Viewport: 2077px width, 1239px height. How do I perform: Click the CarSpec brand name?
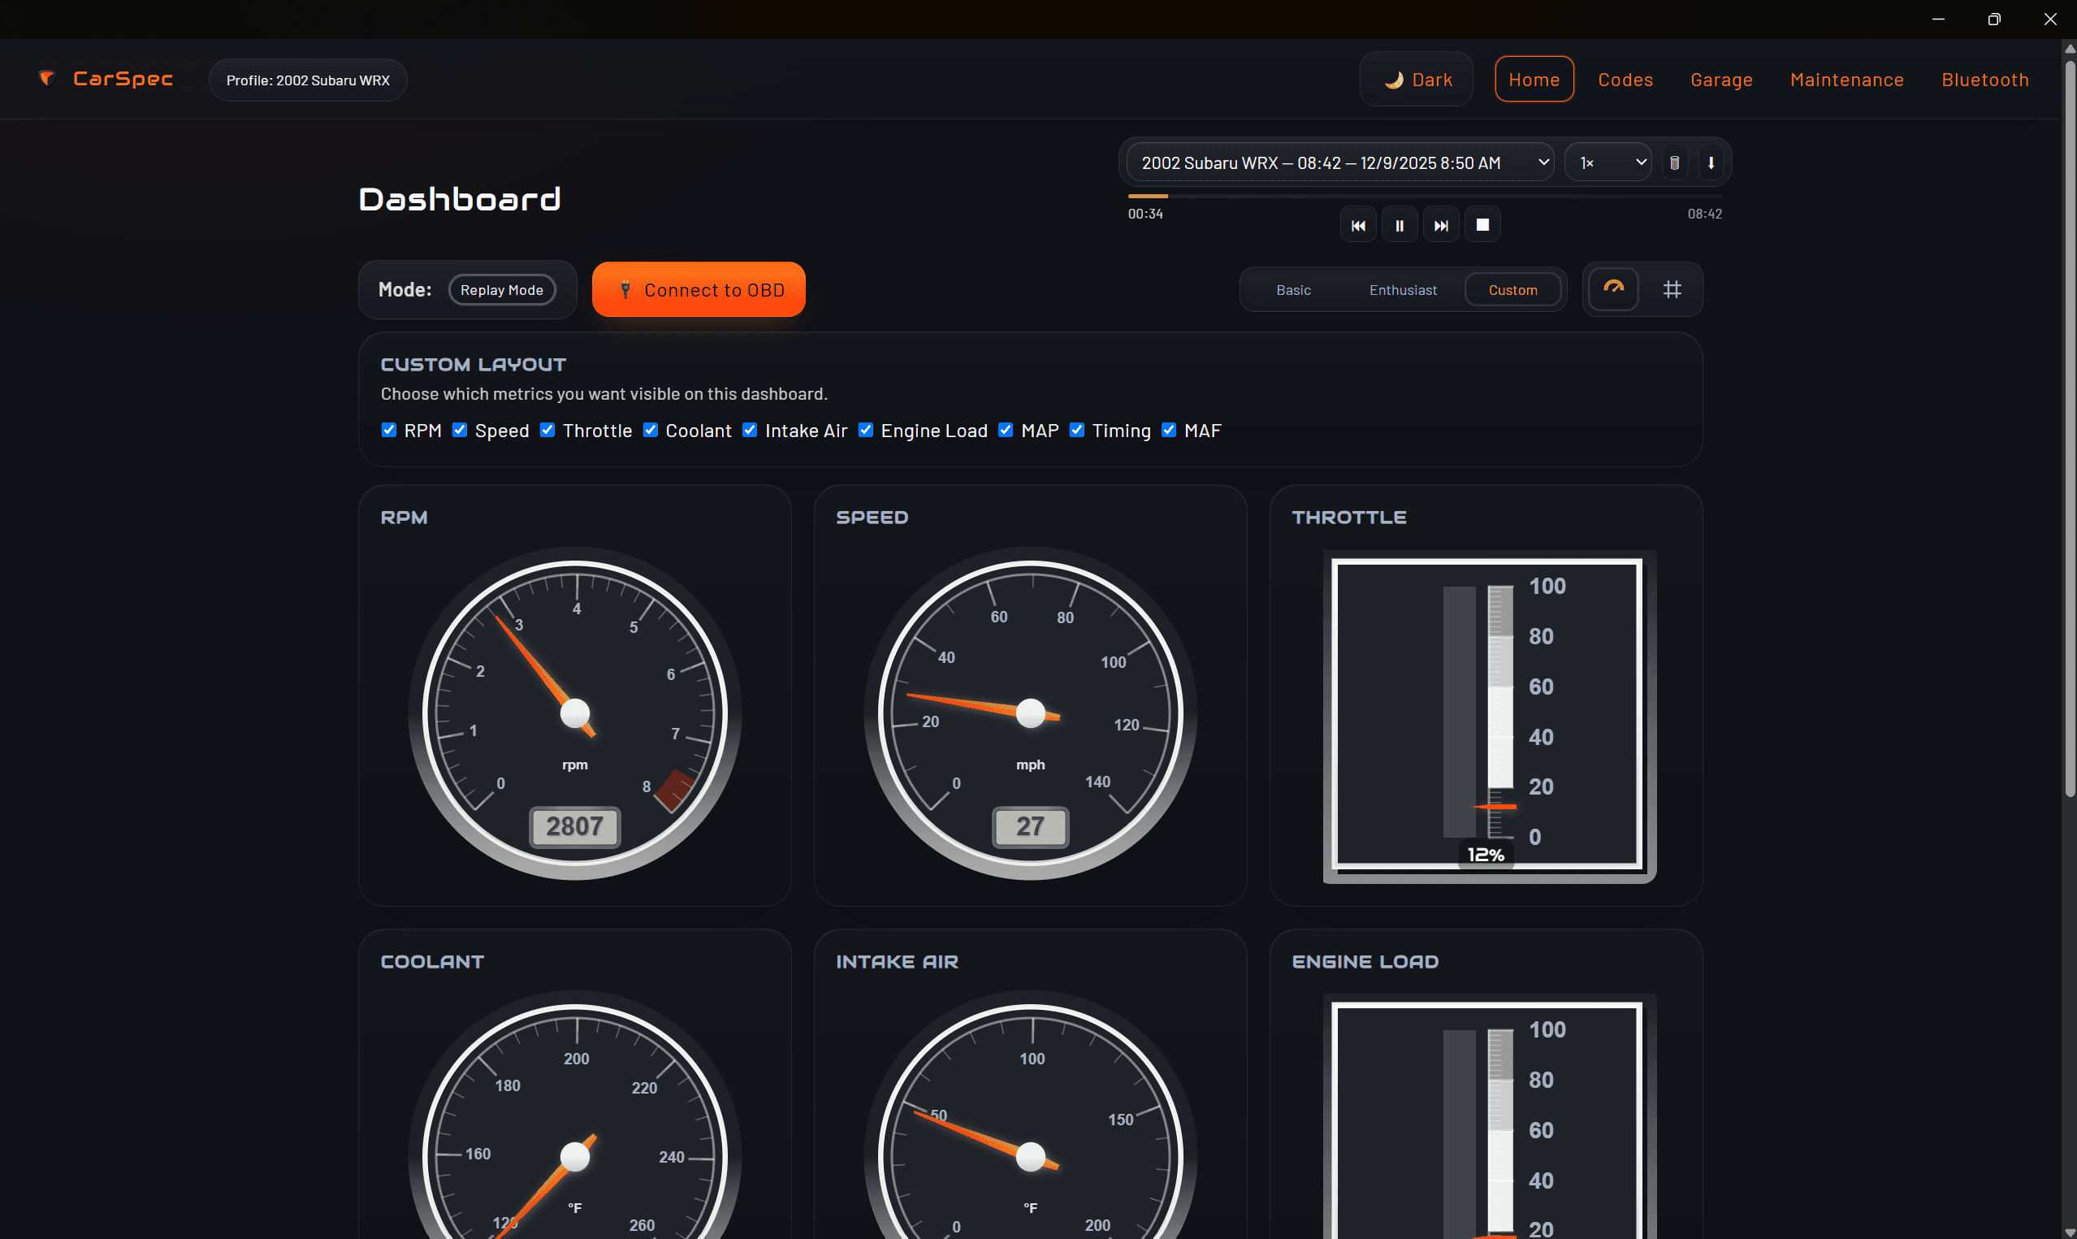coord(123,79)
